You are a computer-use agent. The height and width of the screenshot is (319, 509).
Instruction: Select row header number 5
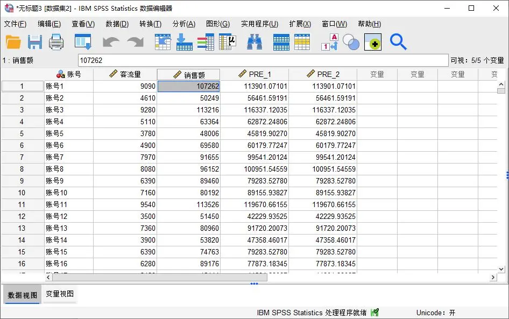(x=22, y=133)
